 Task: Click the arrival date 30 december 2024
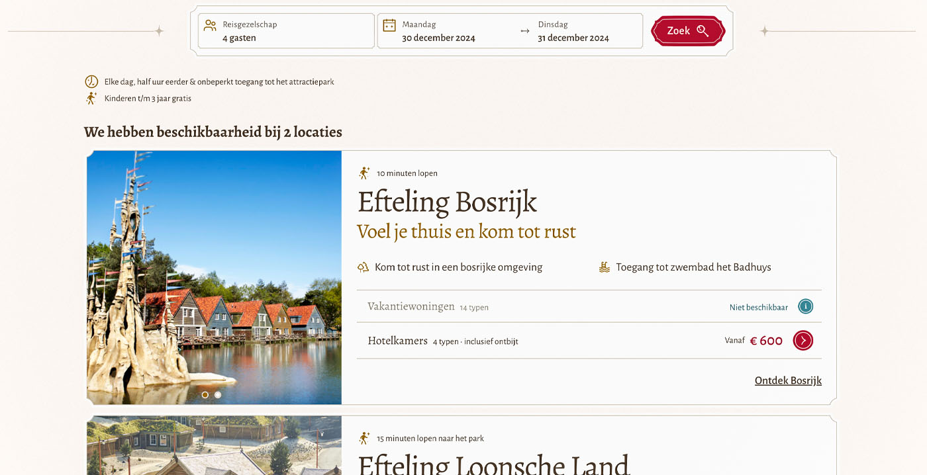click(438, 38)
